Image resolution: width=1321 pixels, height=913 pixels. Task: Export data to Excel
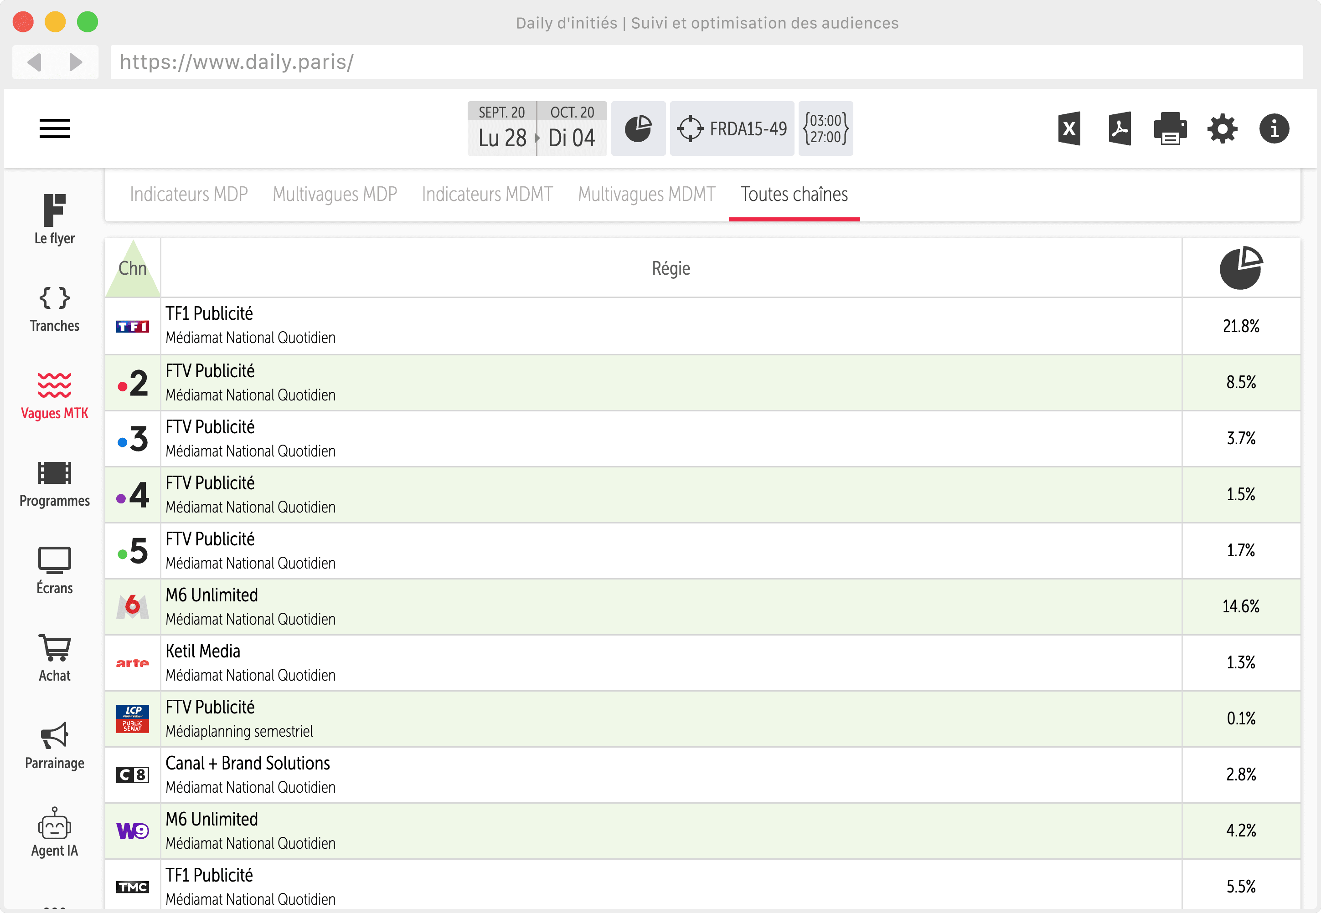point(1068,128)
